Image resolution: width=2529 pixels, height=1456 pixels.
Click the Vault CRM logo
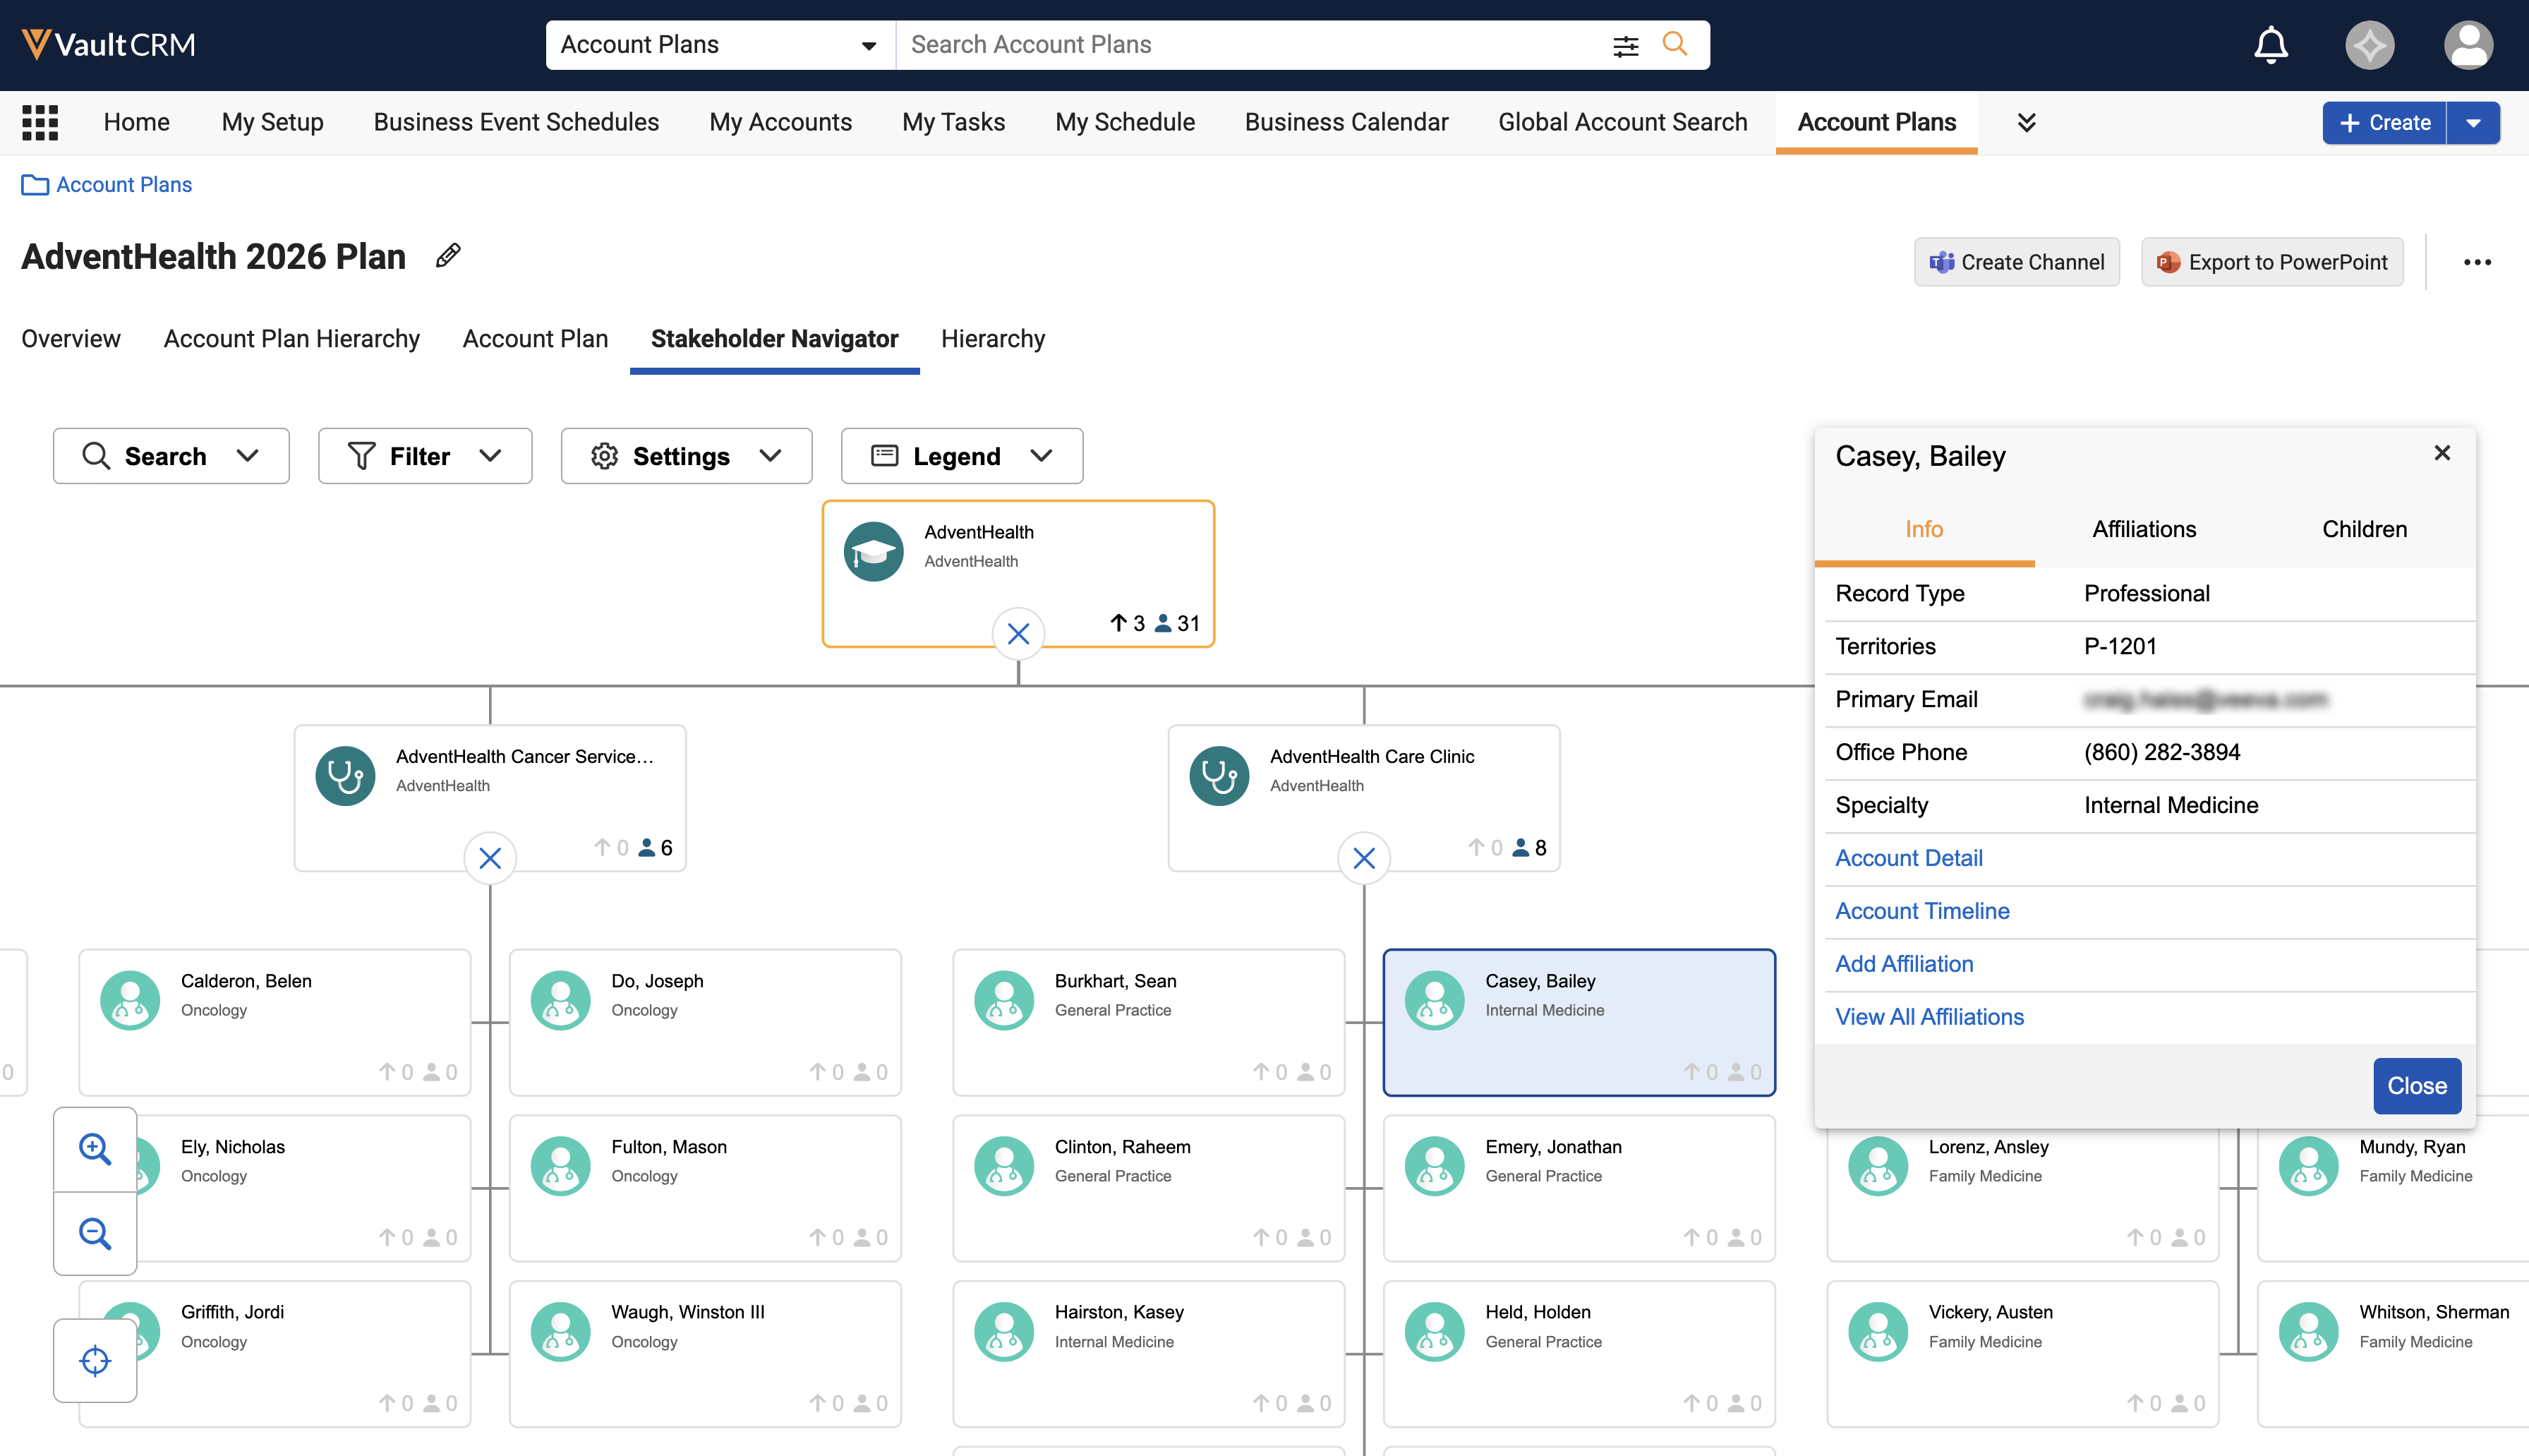pyautogui.click(x=108, y=44)
